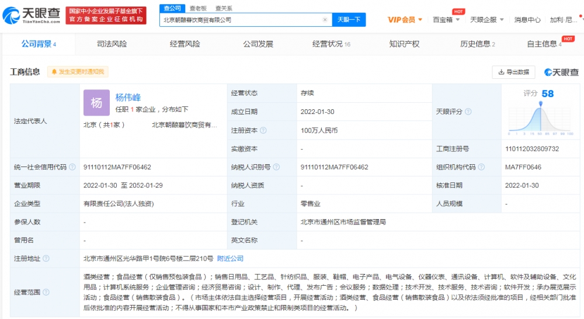Open the 加利·尼... user account menu
The width and height of the screenshot is (584, 319).
(563, 20)
